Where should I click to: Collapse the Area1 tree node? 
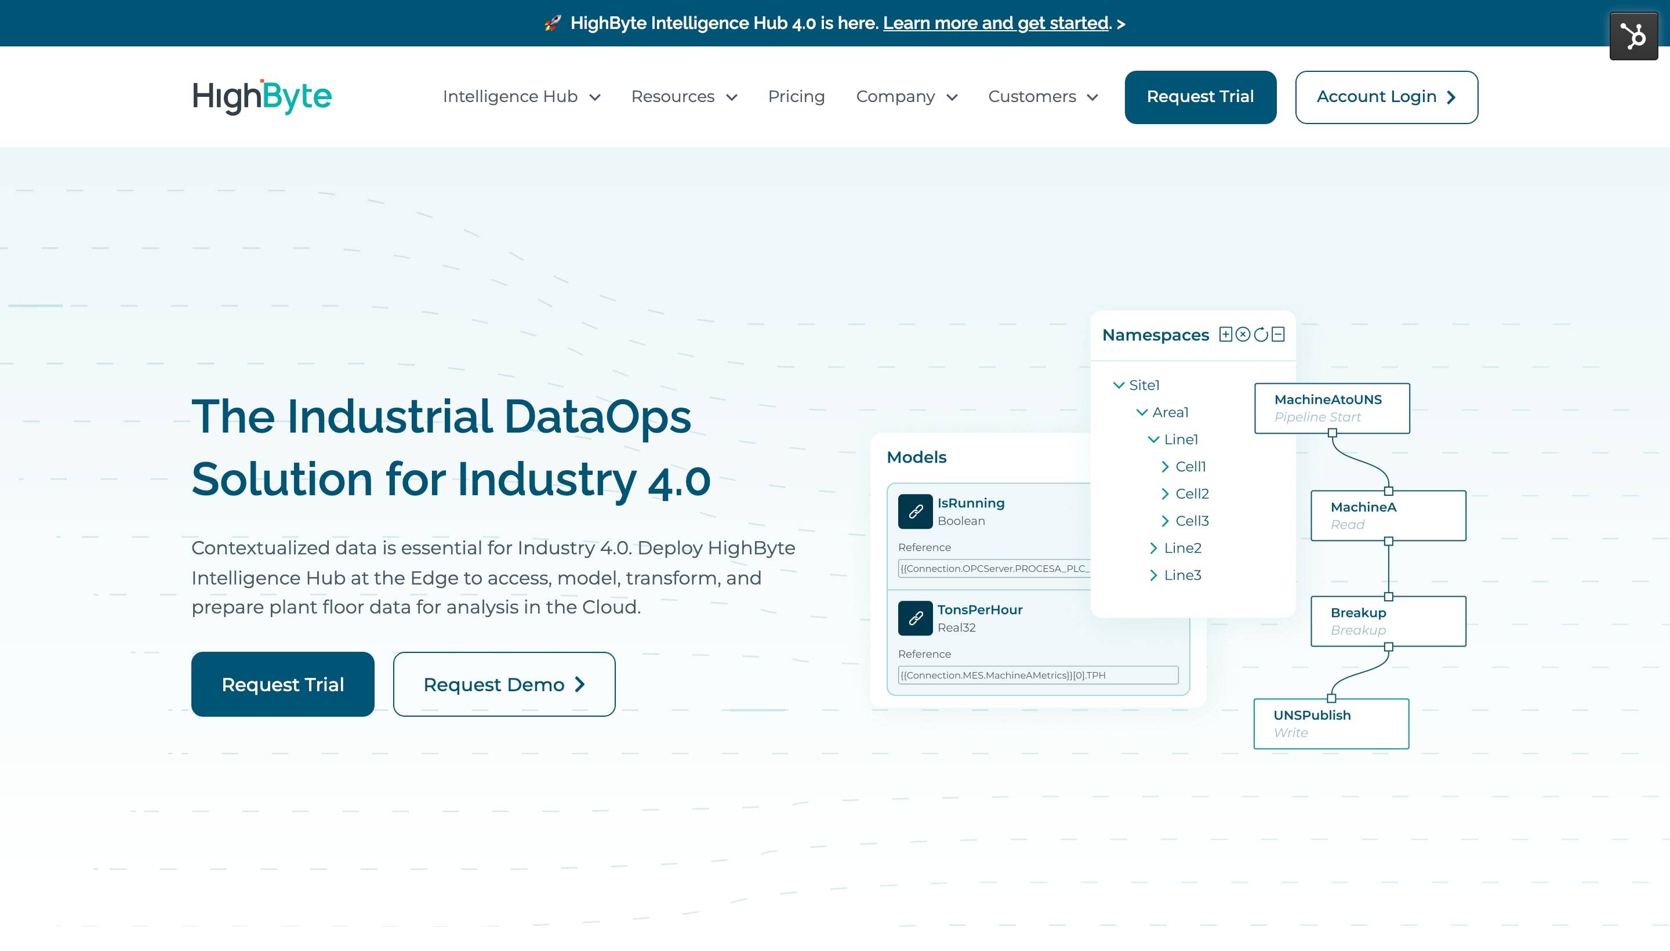[x=1142, y=413]
